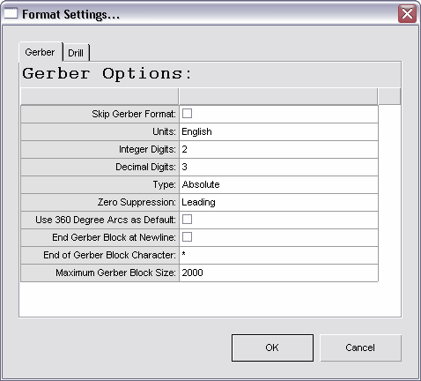Edit the Integer Digits value field
This screenshot has width=421, height=381.
coord(278,149)
